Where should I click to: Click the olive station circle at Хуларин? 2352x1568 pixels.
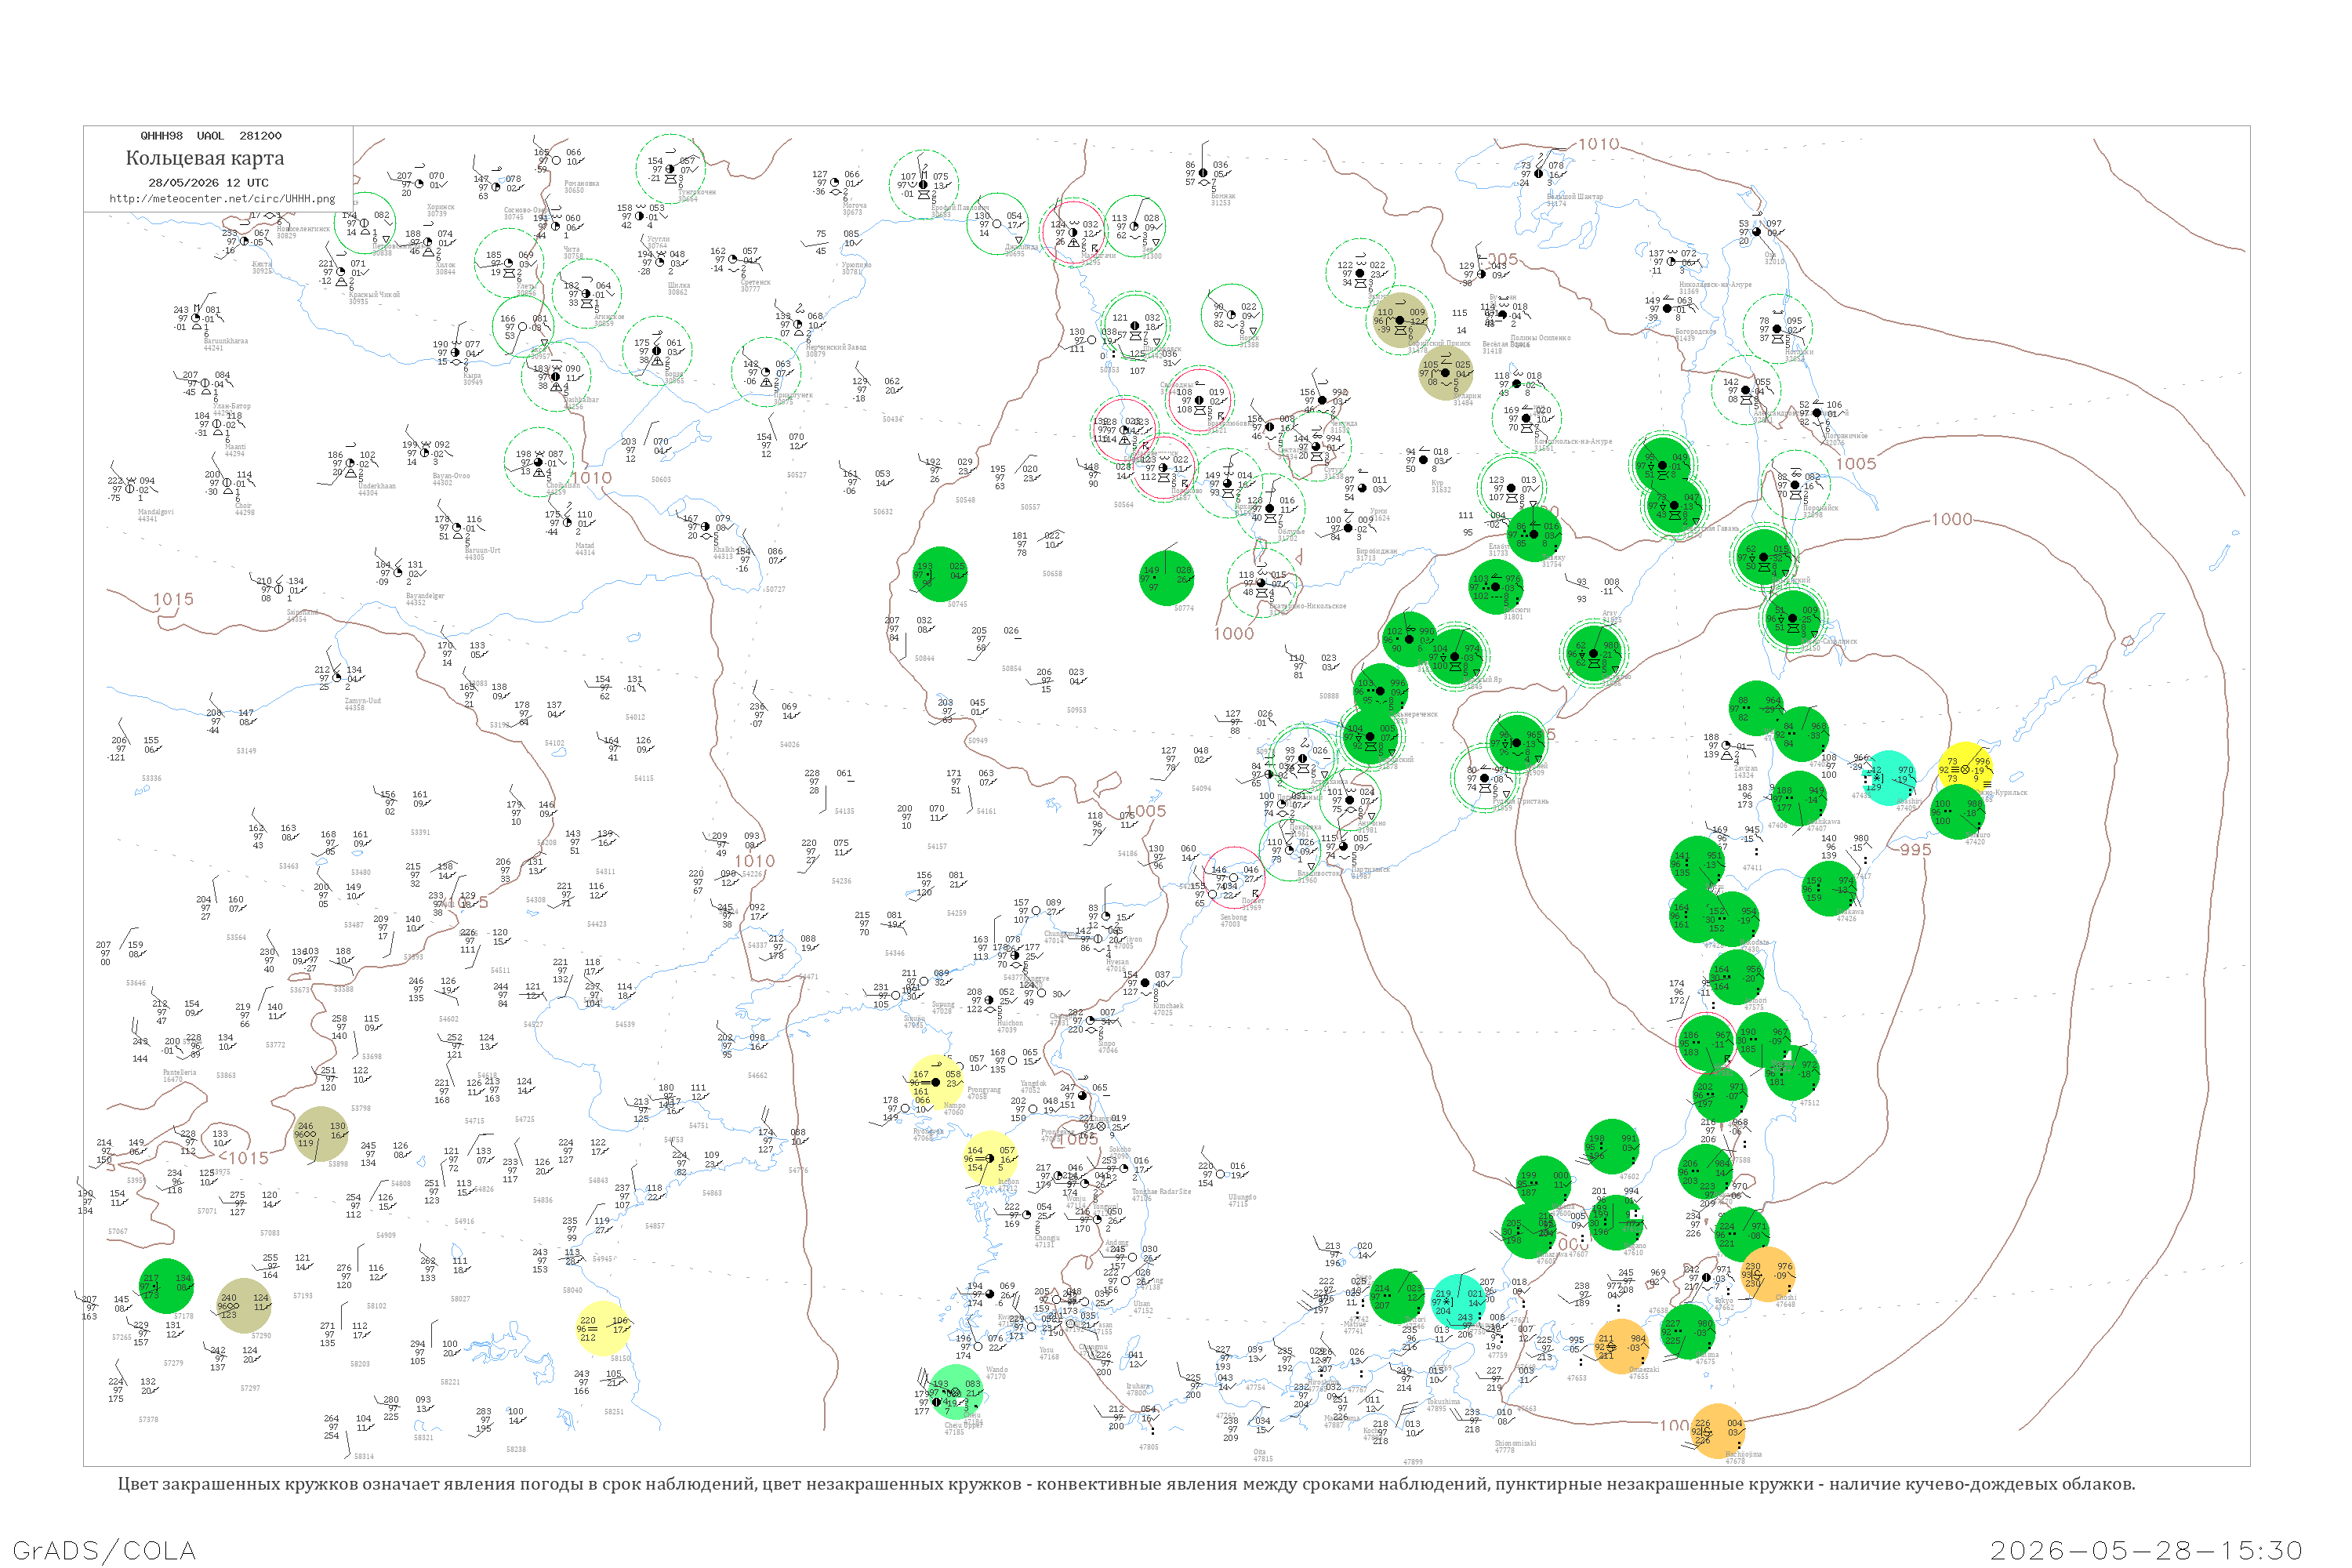tap(1445, 372)
